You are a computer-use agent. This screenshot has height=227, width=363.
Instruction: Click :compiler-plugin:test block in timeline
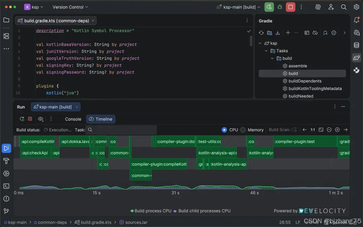305,141
